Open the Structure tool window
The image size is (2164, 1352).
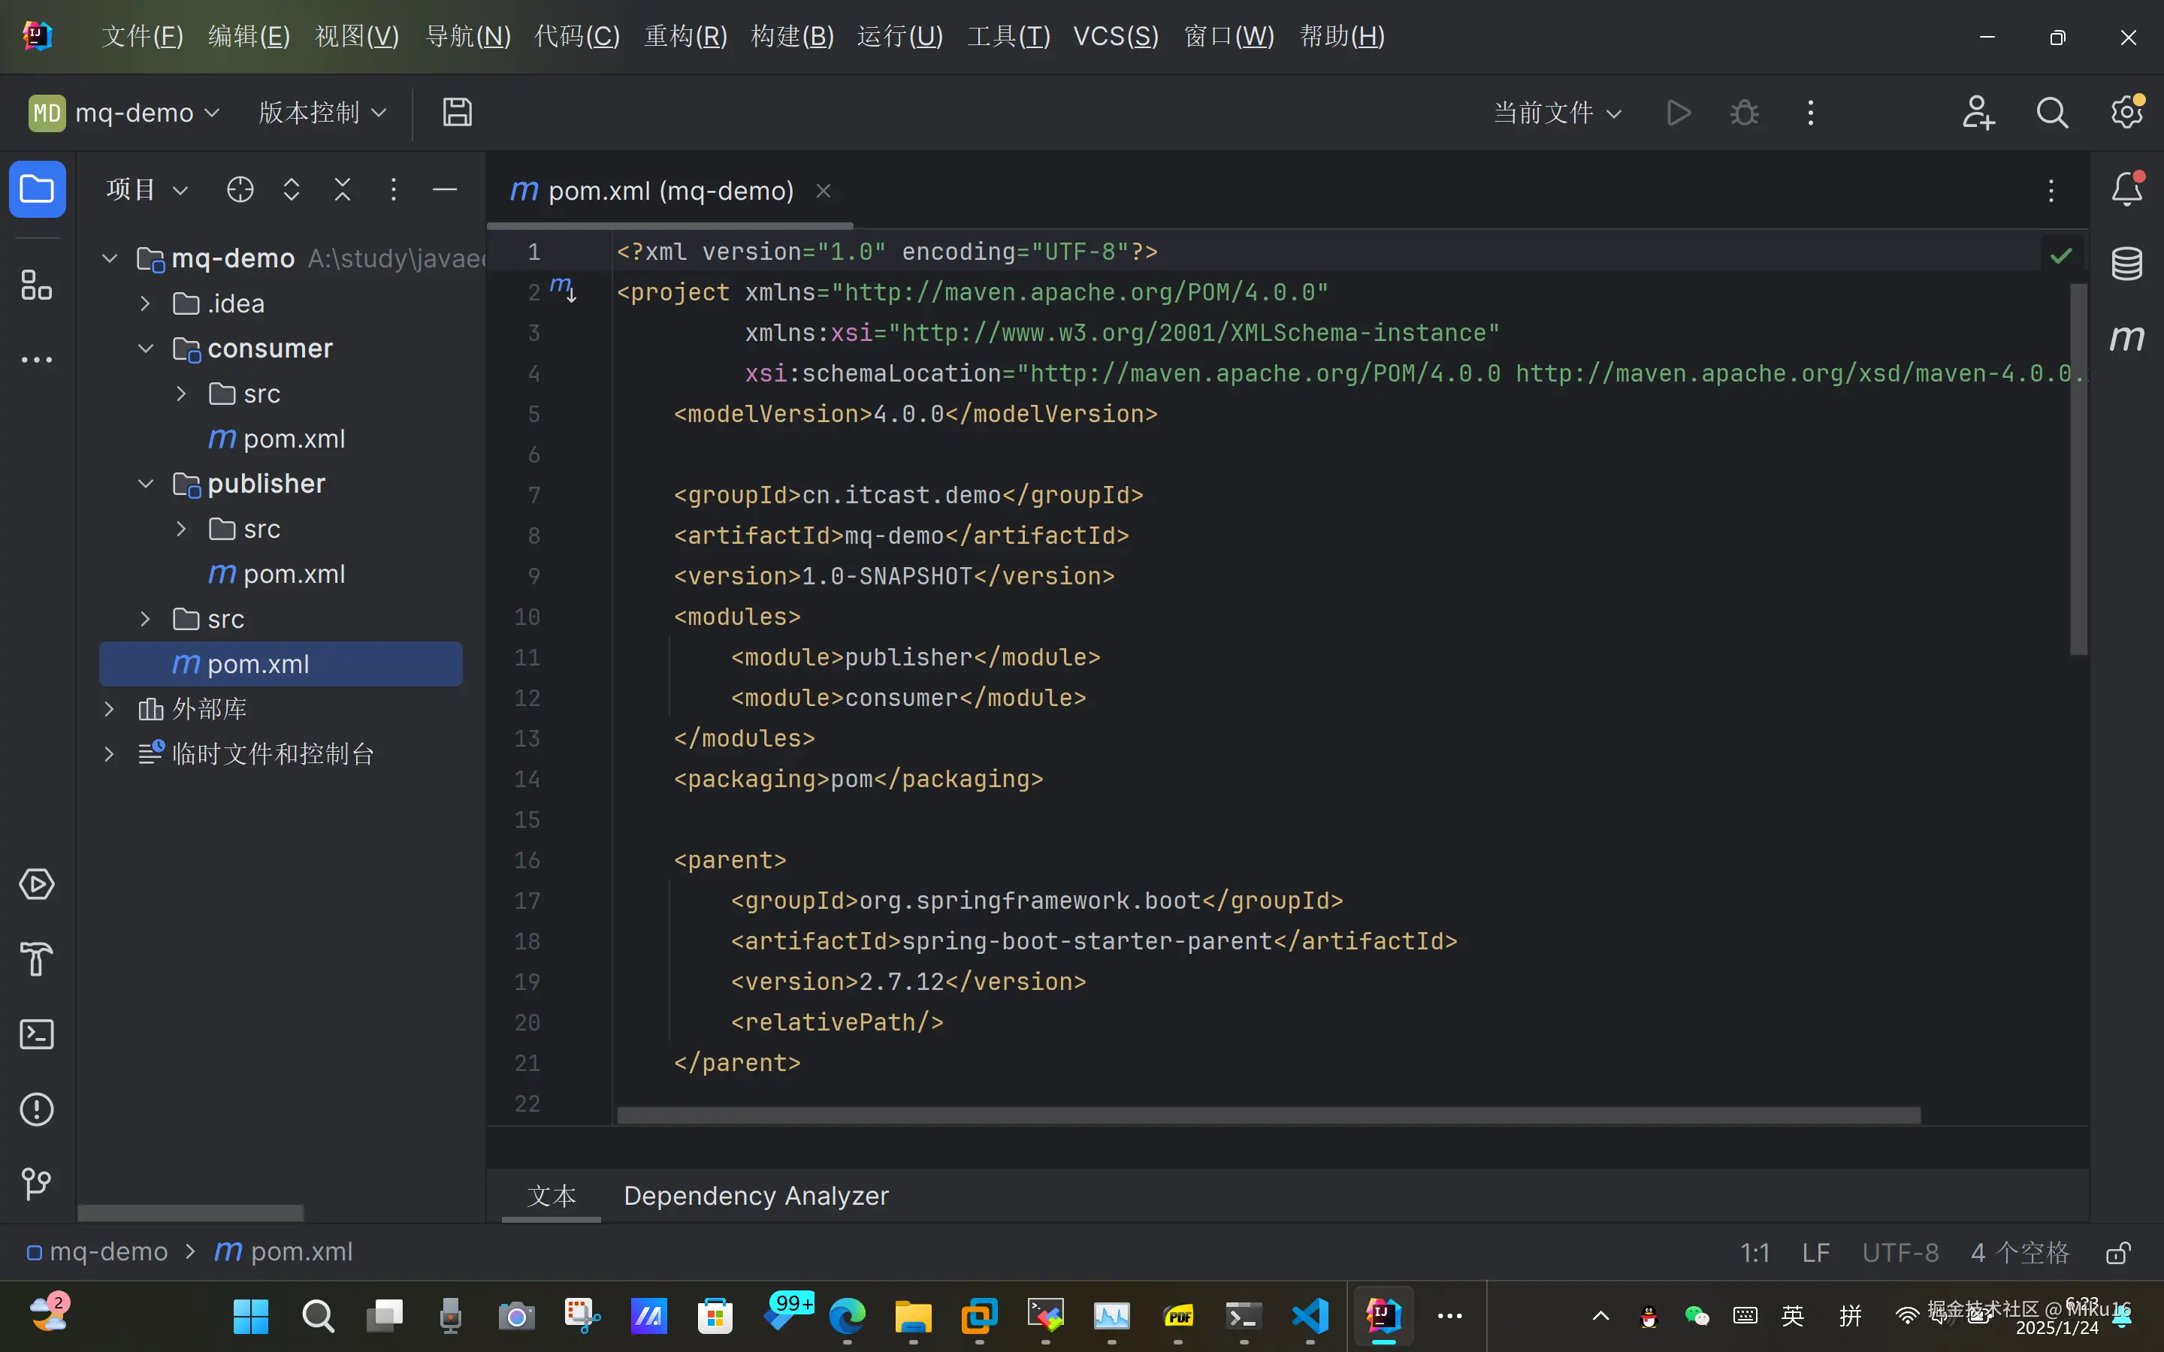point(37,286)
